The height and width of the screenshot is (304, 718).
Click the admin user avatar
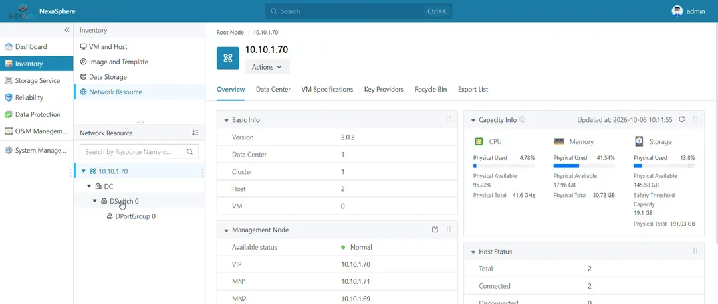point(677,11)
